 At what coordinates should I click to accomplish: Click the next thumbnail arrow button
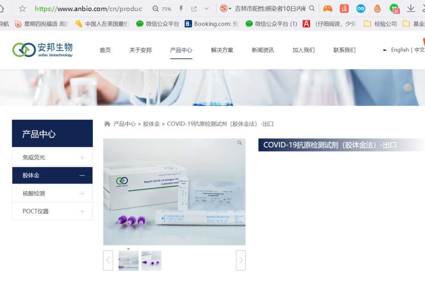coord(240,260)
